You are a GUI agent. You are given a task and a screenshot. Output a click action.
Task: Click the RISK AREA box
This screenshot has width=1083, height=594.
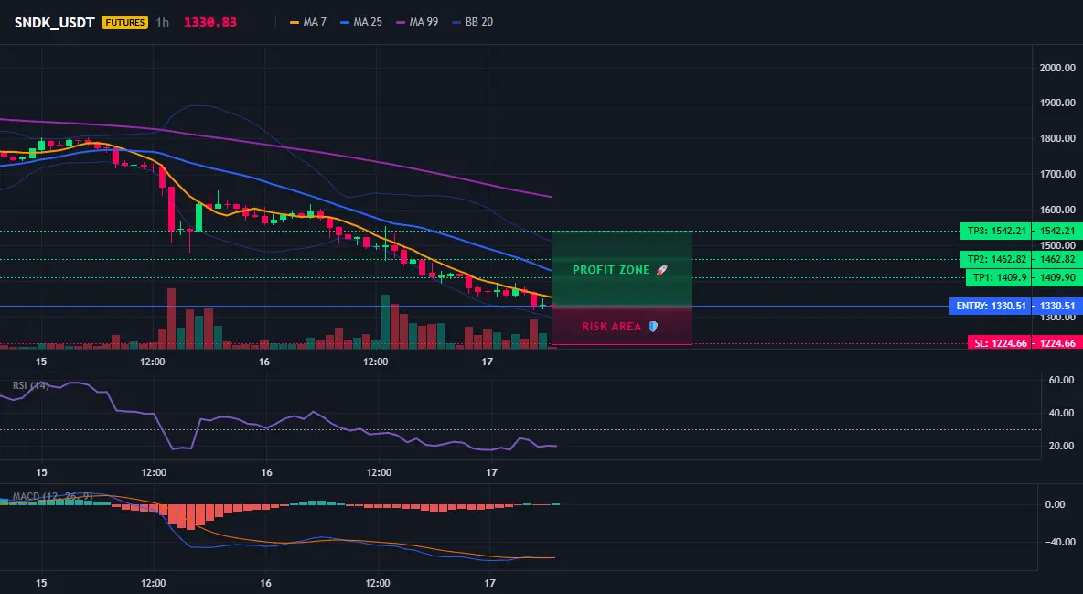tap(622, 326)
